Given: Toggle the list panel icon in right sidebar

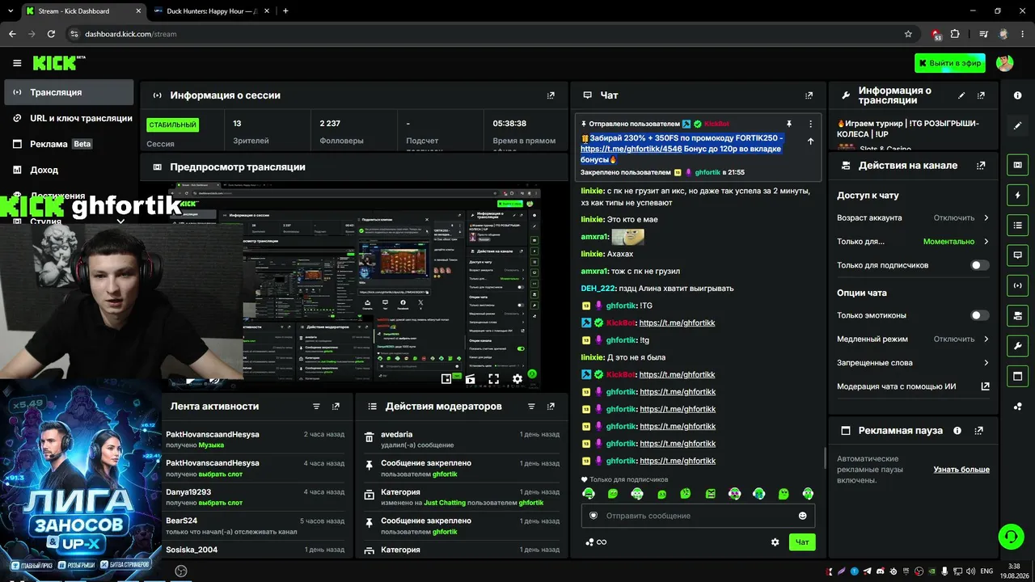Looking at the screenshot, I should tap(1017, 225).
